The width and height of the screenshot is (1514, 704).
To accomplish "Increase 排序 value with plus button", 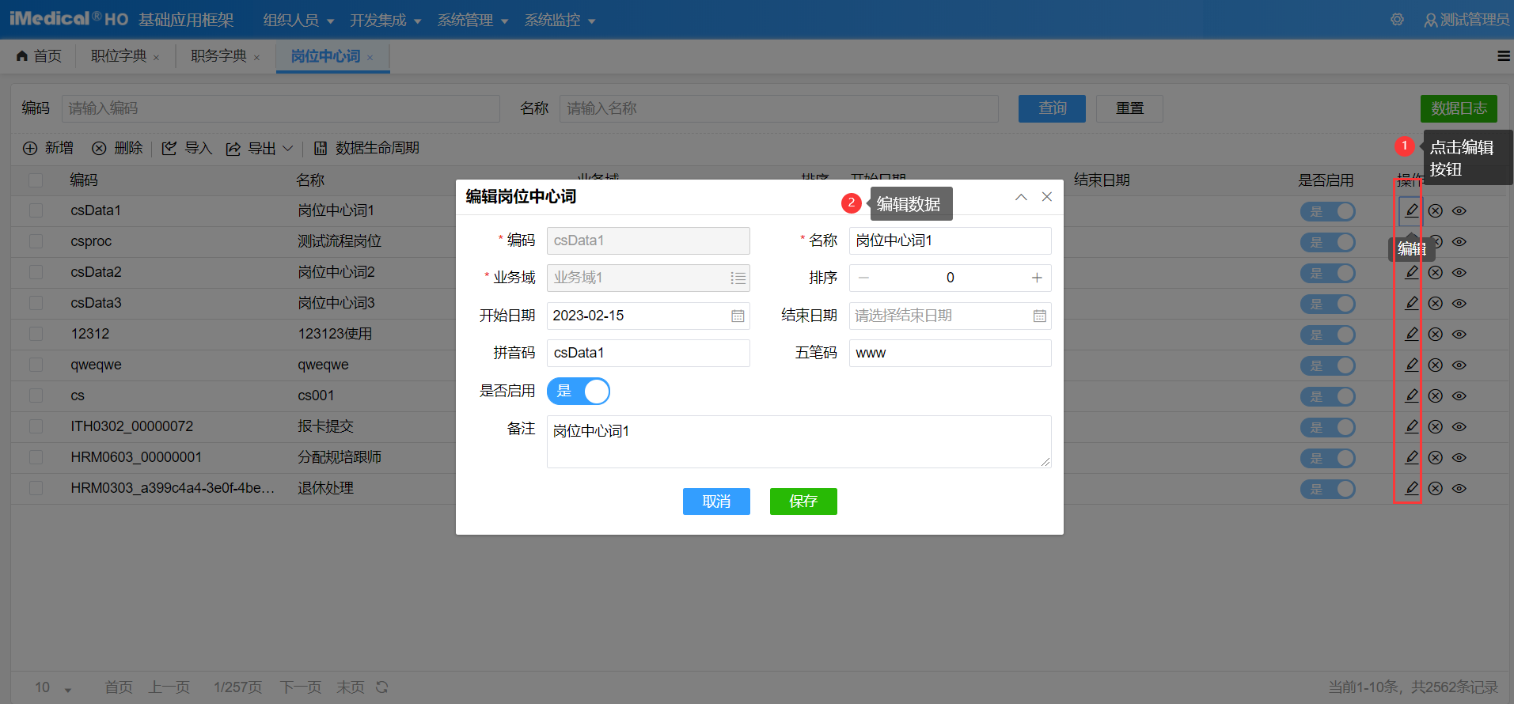I will (x=1037, y=278).
